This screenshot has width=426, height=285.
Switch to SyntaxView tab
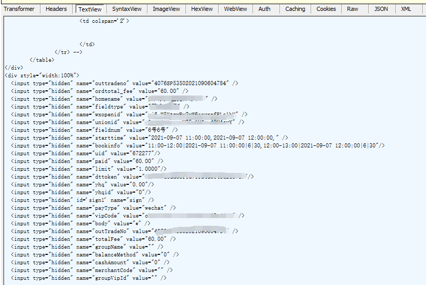click(x=127, y=9)
